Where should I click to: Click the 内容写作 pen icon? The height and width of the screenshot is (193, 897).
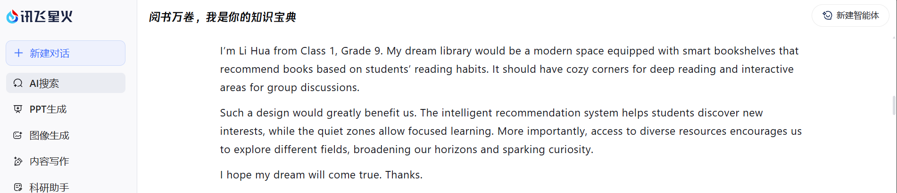18,162
